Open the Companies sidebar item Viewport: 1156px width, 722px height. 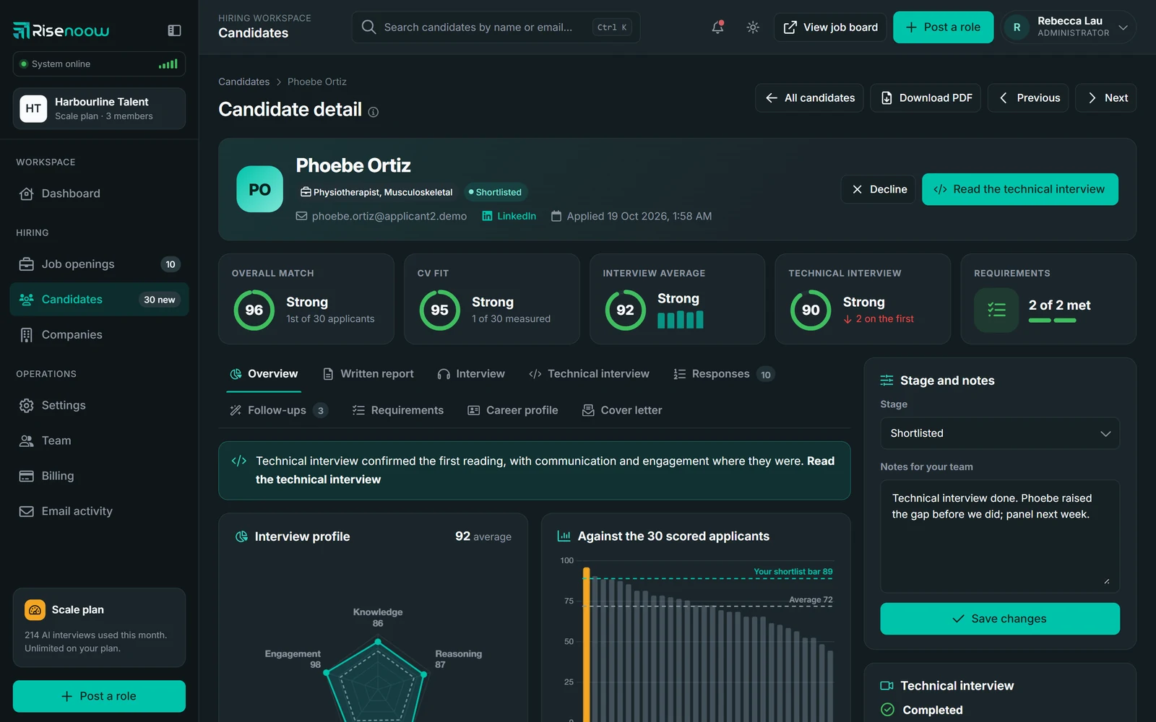pyautogui.click(x=99, y=335)
